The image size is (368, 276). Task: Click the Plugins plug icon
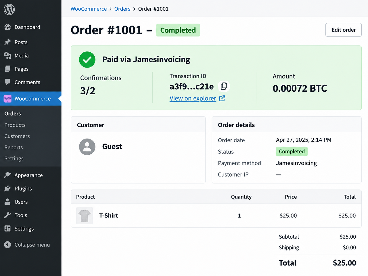7,188
